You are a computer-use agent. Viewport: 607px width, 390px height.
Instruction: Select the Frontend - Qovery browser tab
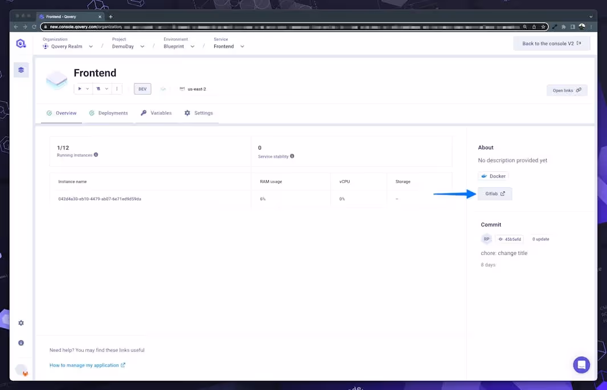[71, 17]
